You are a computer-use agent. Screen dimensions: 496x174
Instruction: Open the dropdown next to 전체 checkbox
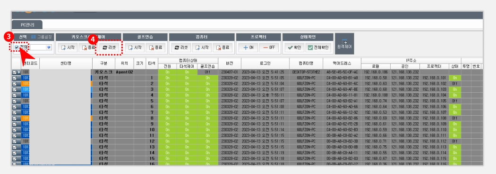coord(48,47)
